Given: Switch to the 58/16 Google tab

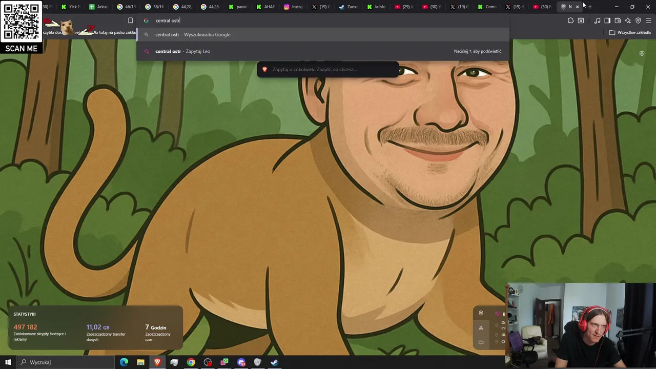Looking at the screenshot, I should [154, 7].
